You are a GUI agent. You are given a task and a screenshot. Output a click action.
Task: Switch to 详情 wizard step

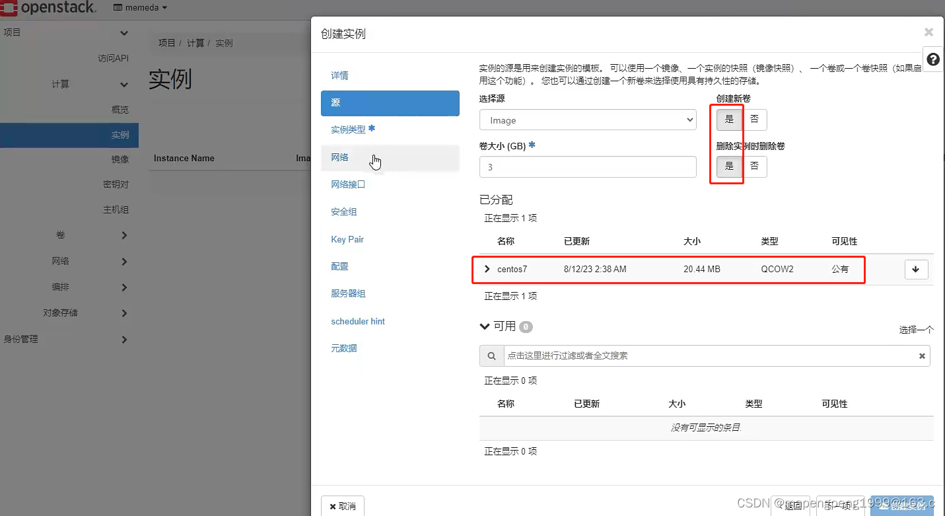pos(390,76)
